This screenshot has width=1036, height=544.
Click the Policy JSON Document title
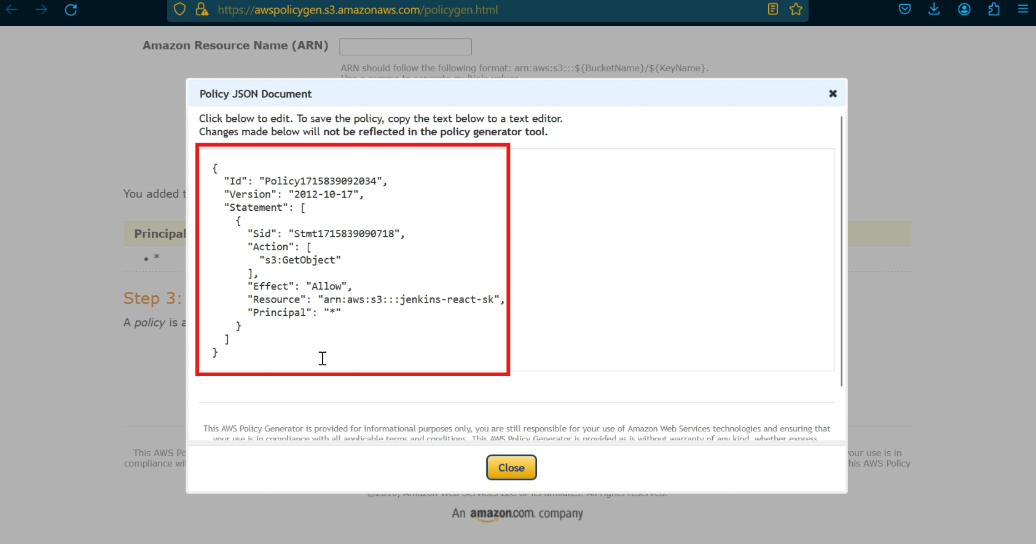(x=256, y=94)
